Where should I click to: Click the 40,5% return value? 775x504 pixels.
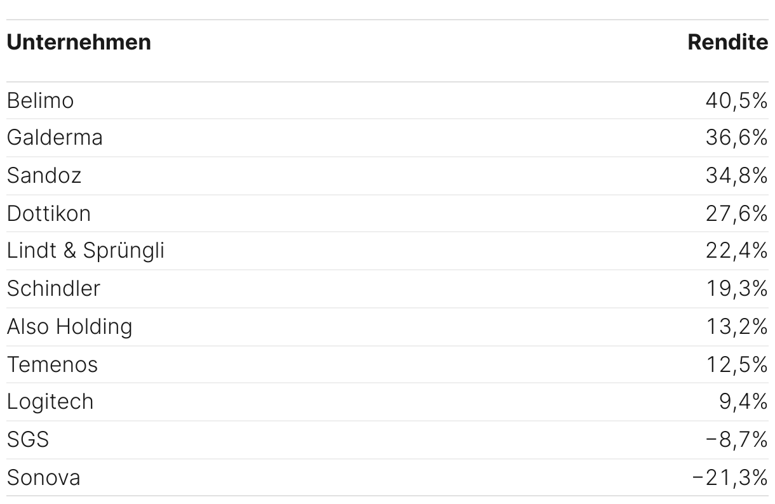point(737,100)
